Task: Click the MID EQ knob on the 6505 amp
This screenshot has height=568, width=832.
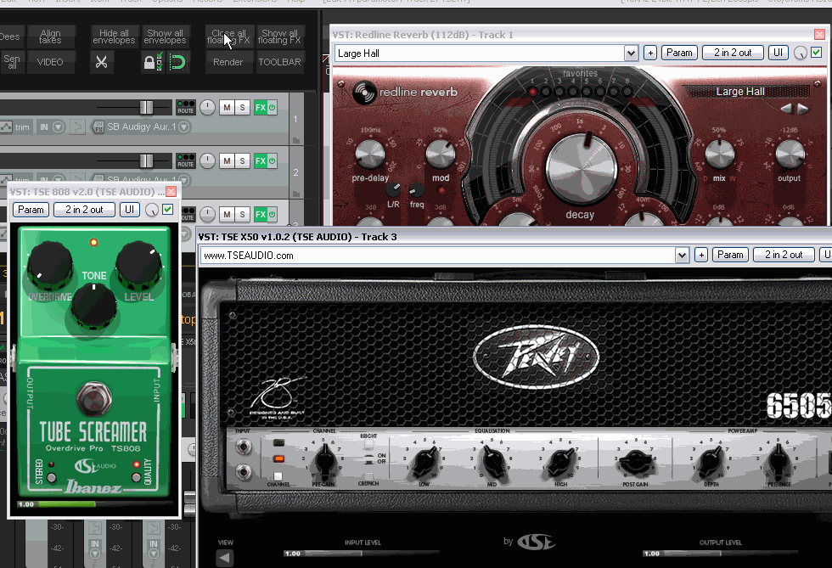Action: (x=493, y=461)
